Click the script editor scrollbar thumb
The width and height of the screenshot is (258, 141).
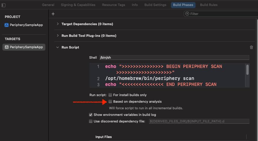[247, 70]
